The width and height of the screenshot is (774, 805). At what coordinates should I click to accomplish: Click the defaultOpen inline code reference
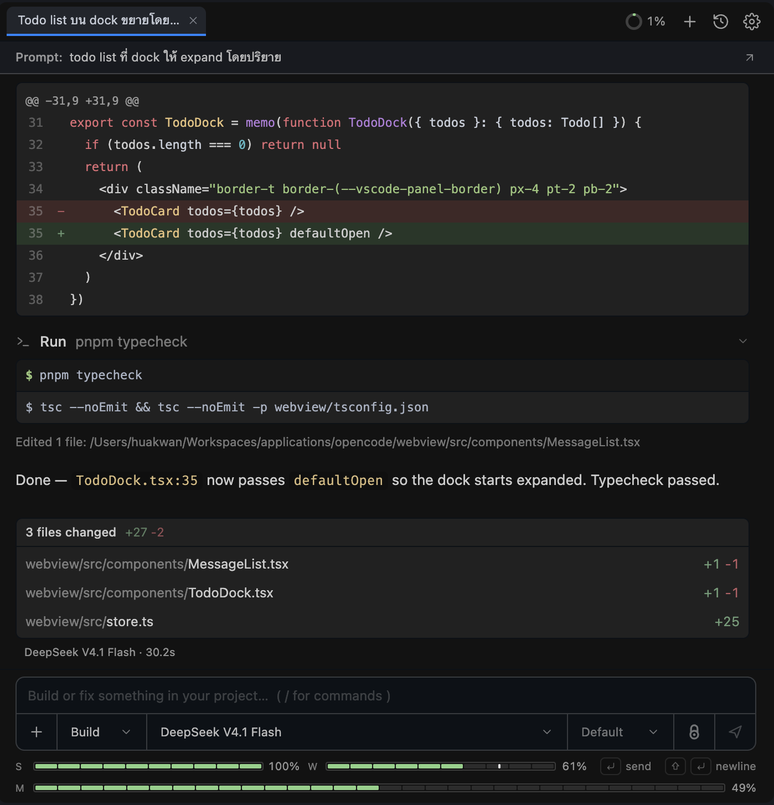click(x=338, y=481)
